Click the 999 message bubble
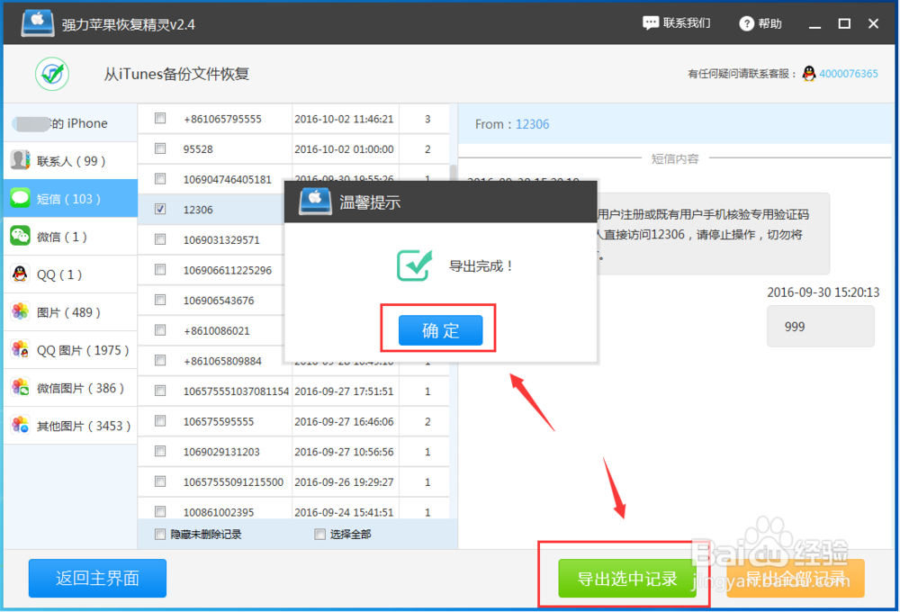 [820, 326]
